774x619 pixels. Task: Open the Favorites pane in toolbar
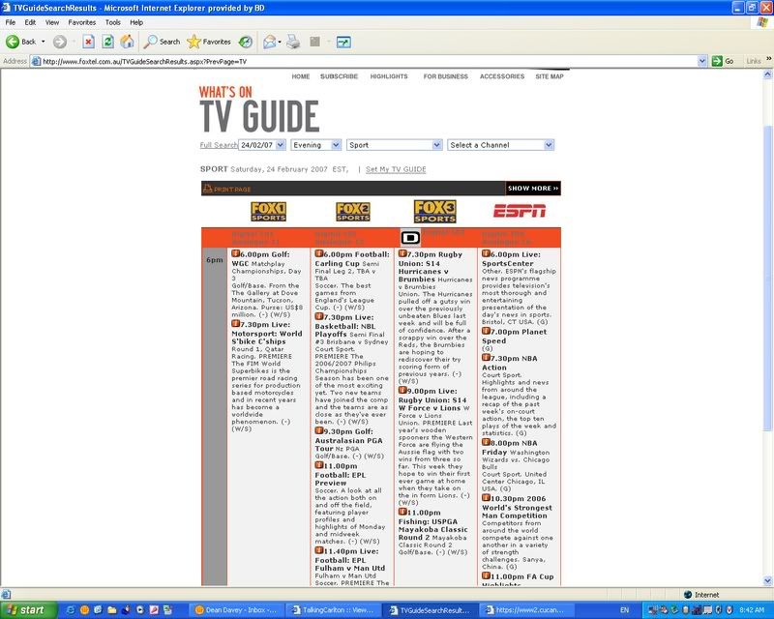tap(209, 42)
